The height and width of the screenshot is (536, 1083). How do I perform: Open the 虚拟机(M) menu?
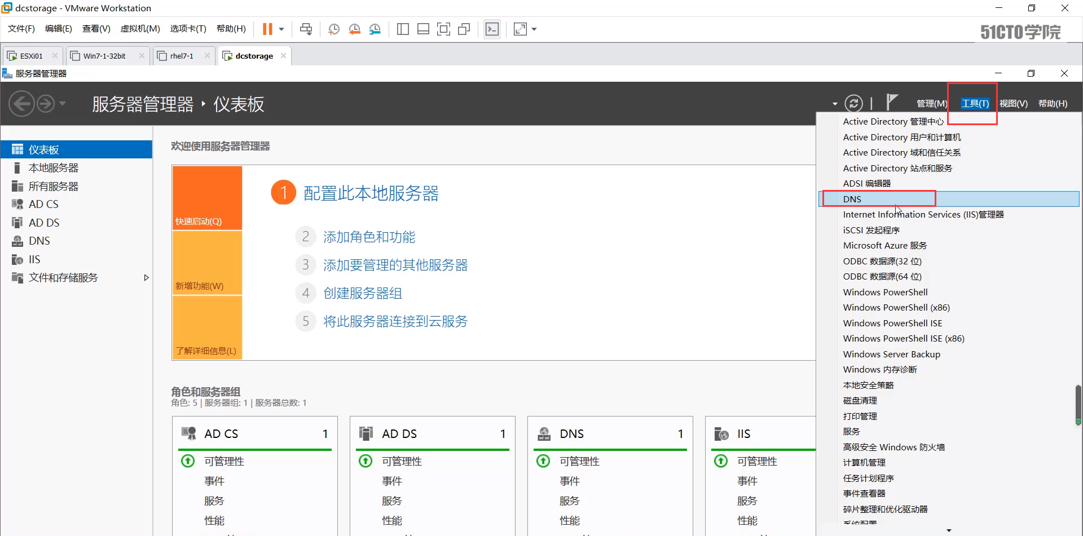[140, 29]
